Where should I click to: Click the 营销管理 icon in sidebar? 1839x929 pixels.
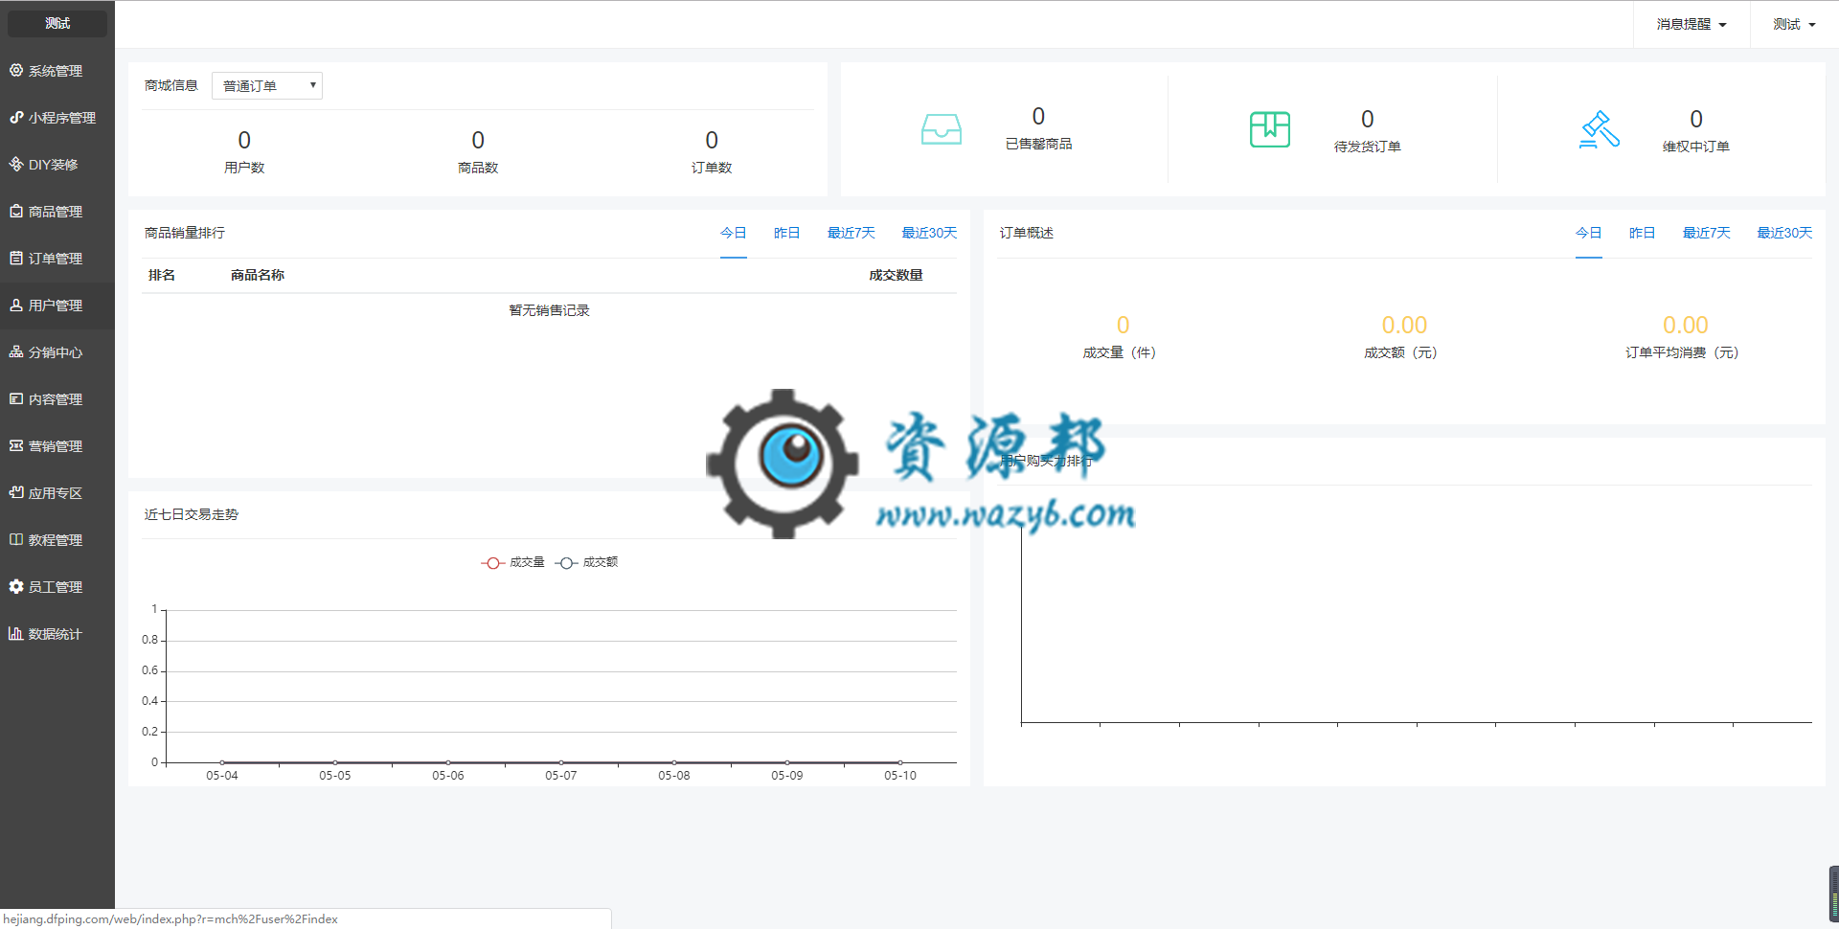point(16,445)
